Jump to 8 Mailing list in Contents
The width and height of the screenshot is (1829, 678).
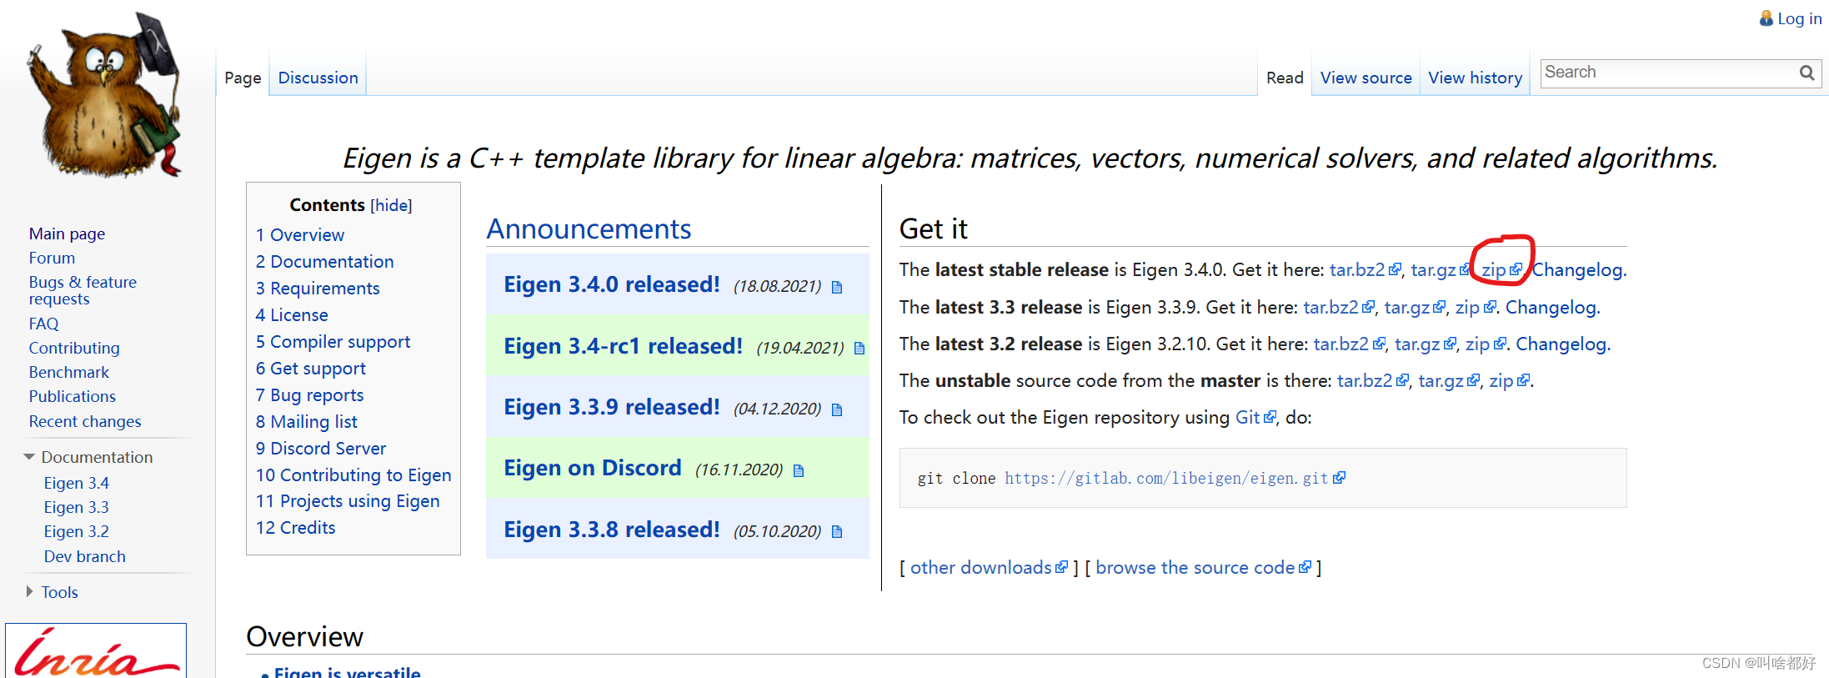[x=307, y=422]
